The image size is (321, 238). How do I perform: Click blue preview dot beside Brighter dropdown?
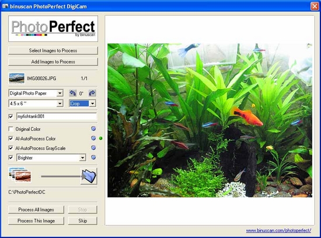(93, 157)
